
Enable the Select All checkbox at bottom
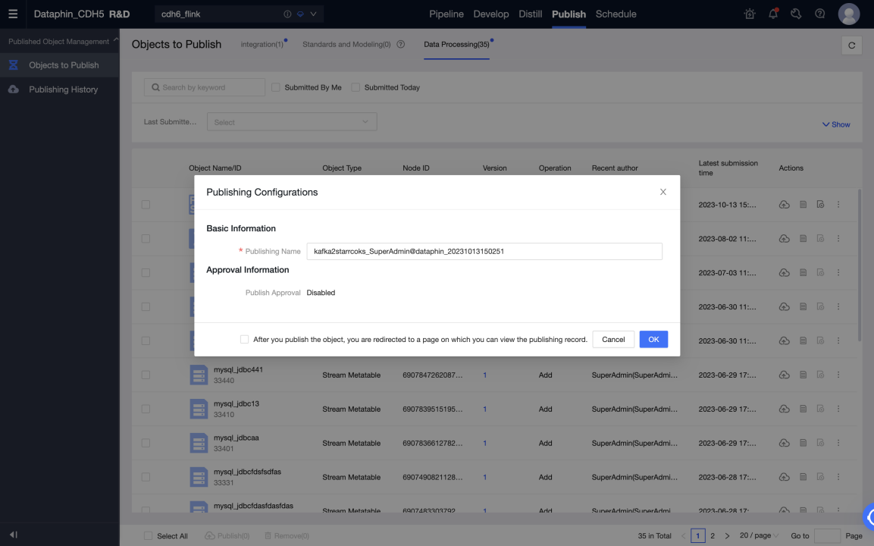point(147,535)
